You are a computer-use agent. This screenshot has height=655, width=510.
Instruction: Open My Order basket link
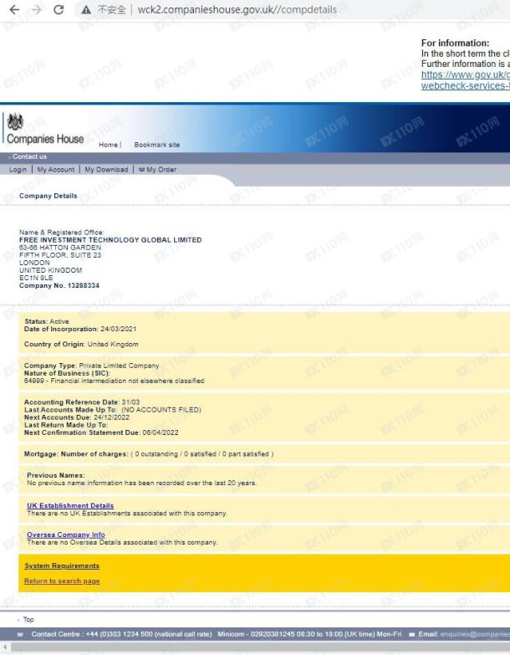tap(161, 169)
